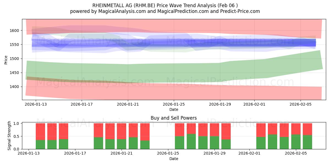The image size is (330, 165).
Task: Click 2026-01-21 under the Buy and Sell Powers chart
Action: point(122,153)
